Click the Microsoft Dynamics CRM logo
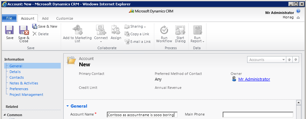The width and height of the screenshot is (306, 119). (x=151, y=11)
